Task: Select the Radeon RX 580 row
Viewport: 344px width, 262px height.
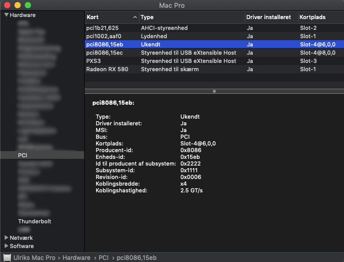Action: (x=214, y=69)
